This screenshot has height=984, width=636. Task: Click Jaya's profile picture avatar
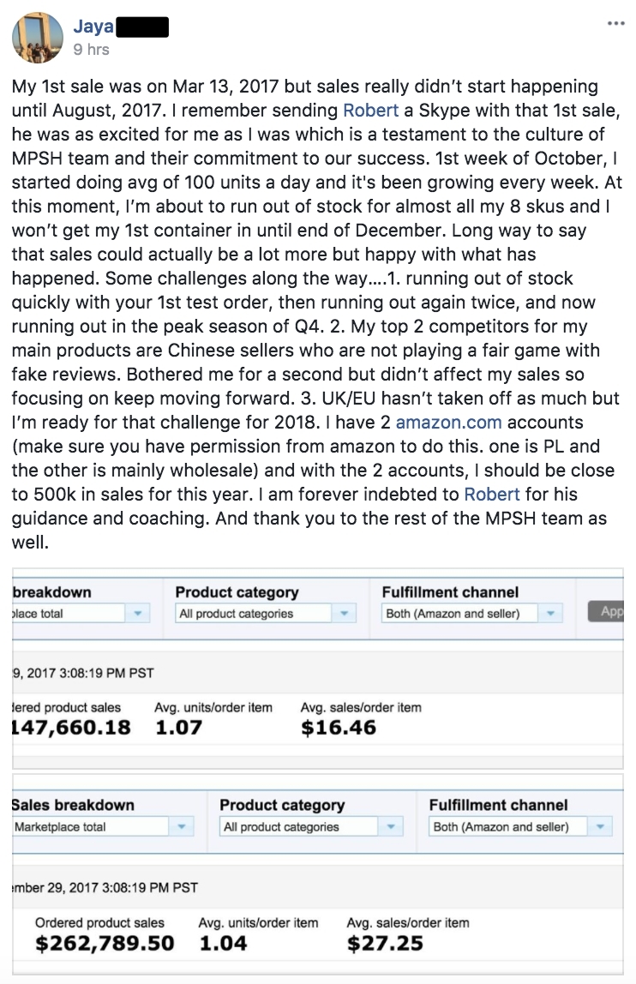click(x=37, y=38)
